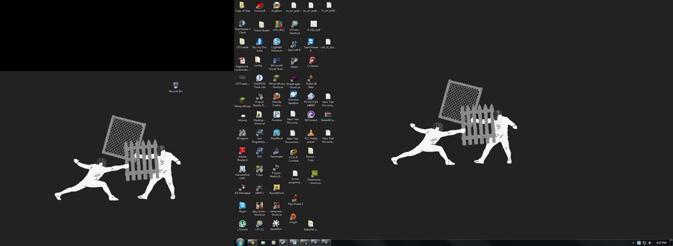Screen dimensions: 673x246
Task: Open the F.E.A.R. Combat shortcut
Action: tap(293, 155)
